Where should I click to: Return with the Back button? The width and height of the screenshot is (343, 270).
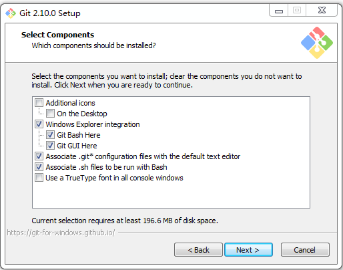(198, 250)
